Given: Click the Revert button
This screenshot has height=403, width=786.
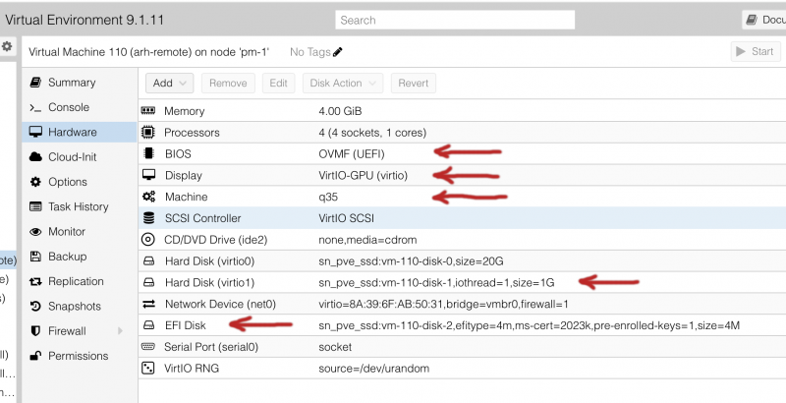Looking at the screenshot, I should tap(413, 84).
